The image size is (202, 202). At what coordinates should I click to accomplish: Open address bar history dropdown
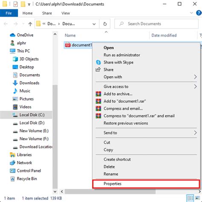tap(94, 24)
